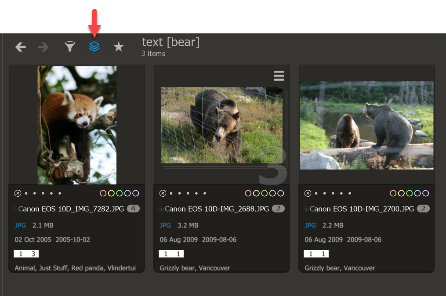Screen dimensions: 446x296
Task: Select the two bears by pond thumbnail
Action: point(366,126)
